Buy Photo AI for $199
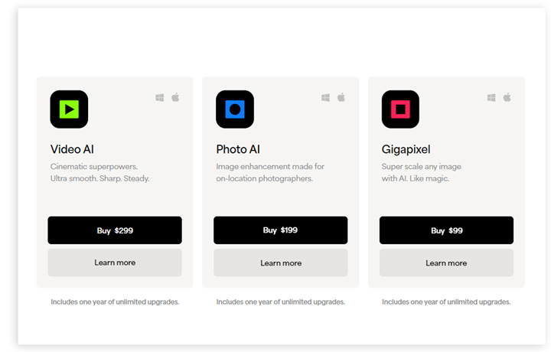Viewport: 551px width, 352px height. pos(280,230)
